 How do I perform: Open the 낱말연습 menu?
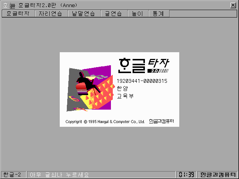(x=84, y=13)
